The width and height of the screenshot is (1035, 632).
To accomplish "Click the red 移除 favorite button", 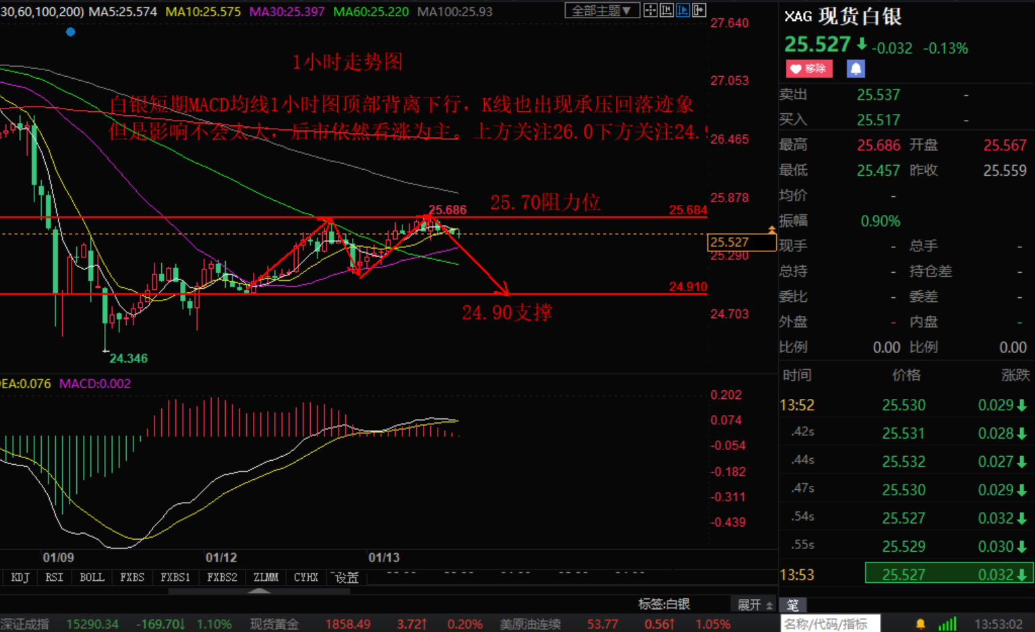I will pyautogui.click(x=808, y=69).
